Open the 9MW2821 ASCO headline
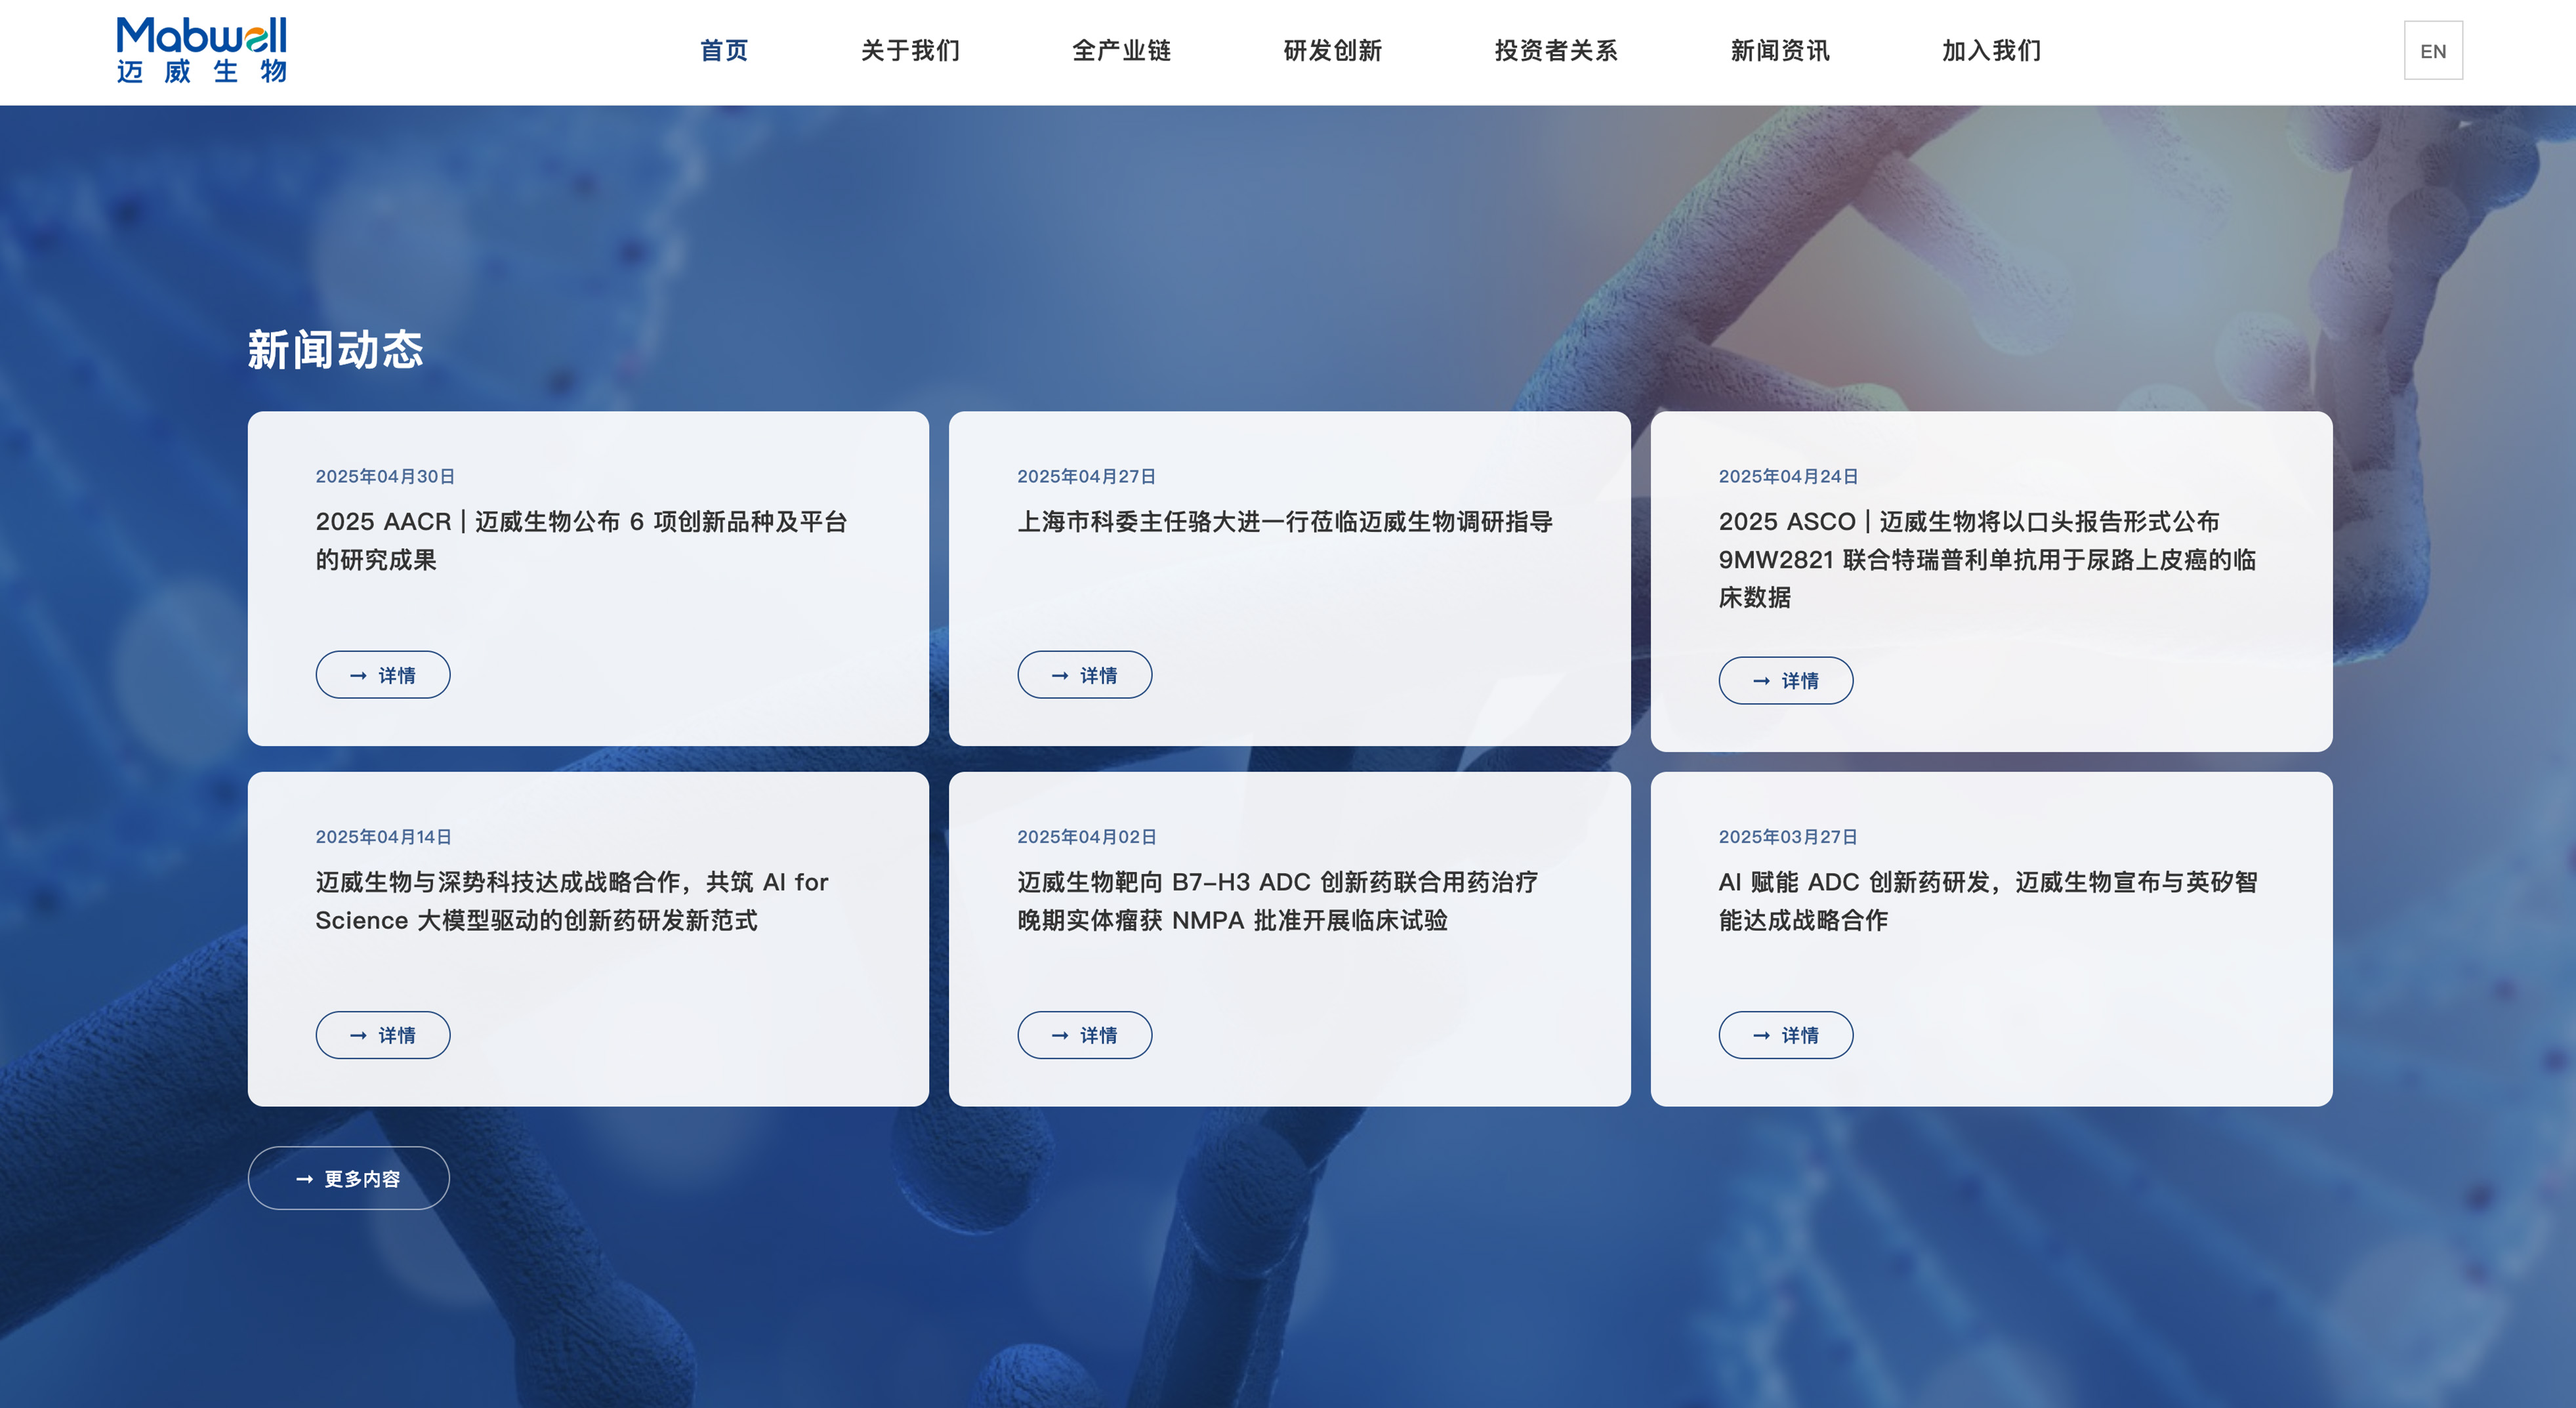This screenshot has height=1408, width=2576. point(1986,559)
